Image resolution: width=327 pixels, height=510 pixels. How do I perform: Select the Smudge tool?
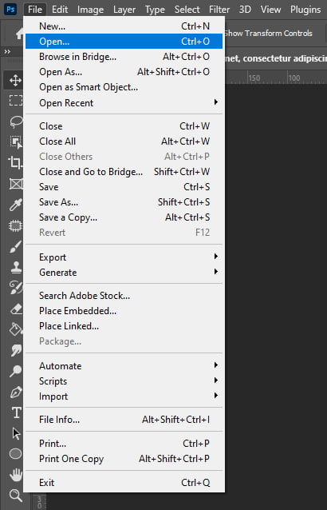coord(15,350)
